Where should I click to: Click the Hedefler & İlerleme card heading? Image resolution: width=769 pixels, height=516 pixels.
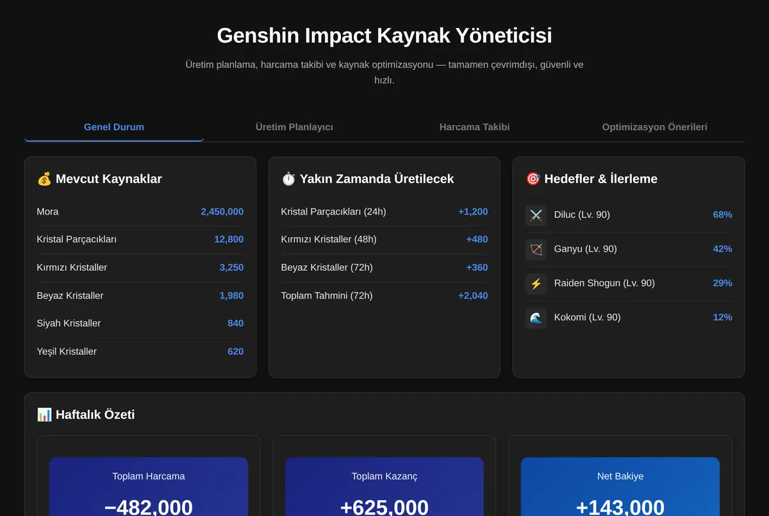click(591, 179)
